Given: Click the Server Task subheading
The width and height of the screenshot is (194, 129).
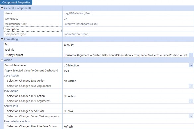Looking at the screenshot, I should click(11, 106).
